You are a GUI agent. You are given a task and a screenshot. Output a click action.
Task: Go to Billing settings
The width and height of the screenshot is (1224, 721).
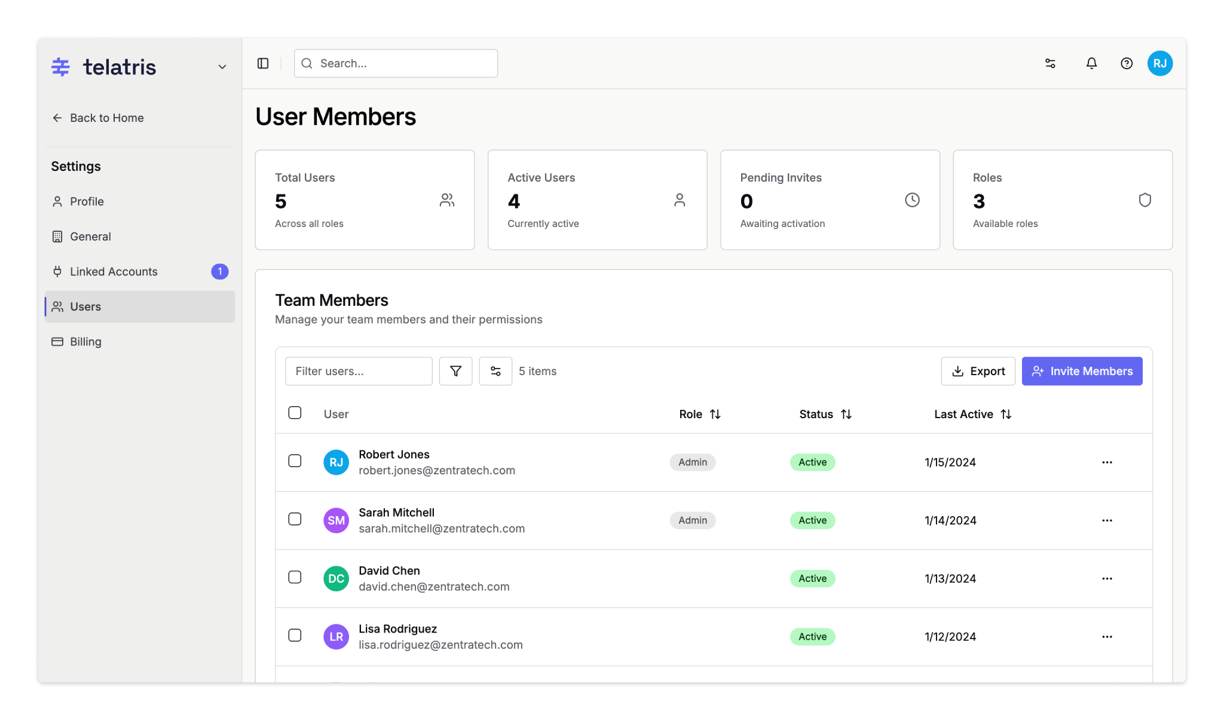85,342
